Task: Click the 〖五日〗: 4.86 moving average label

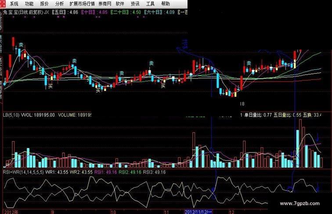Action: point(65,12)
